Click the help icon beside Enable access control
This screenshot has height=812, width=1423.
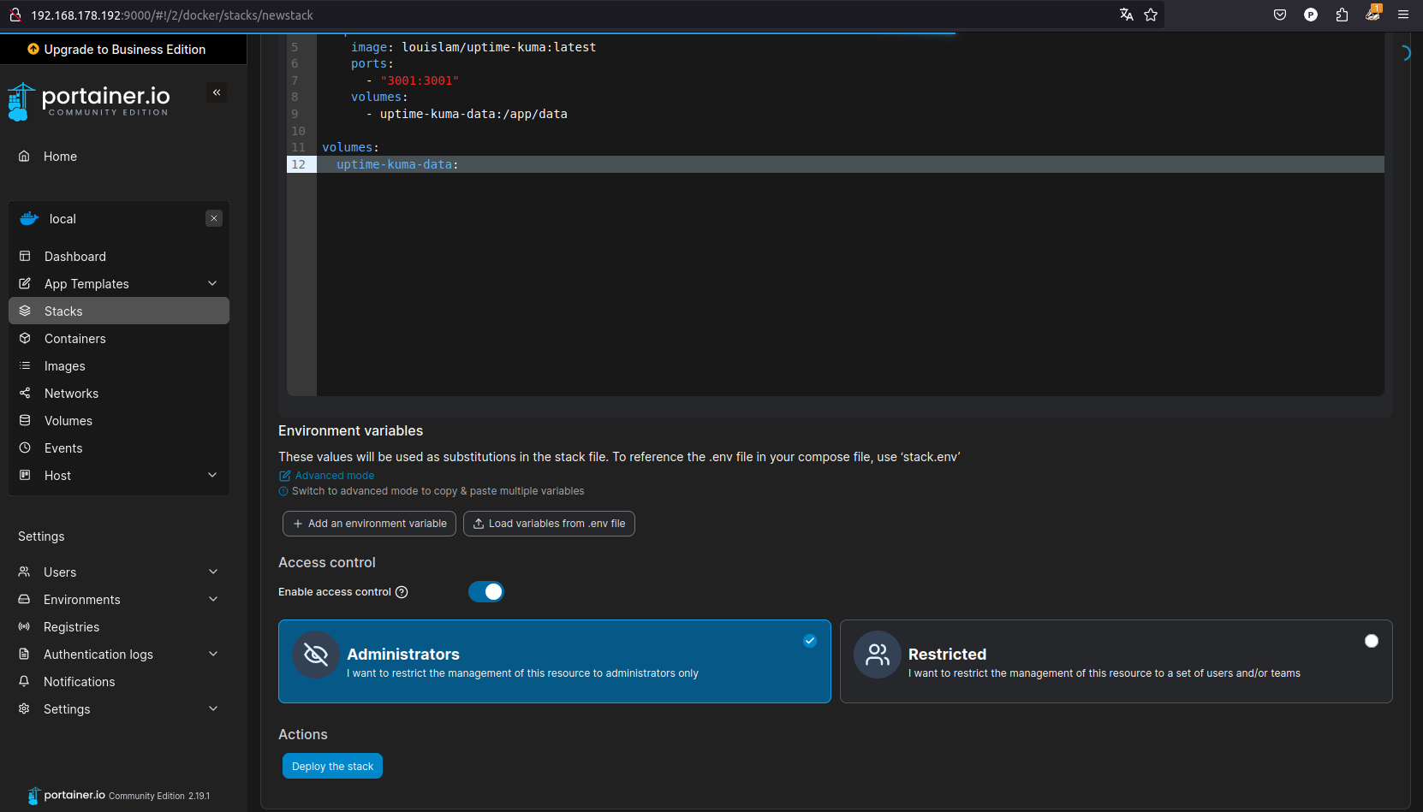pos(402,592)
